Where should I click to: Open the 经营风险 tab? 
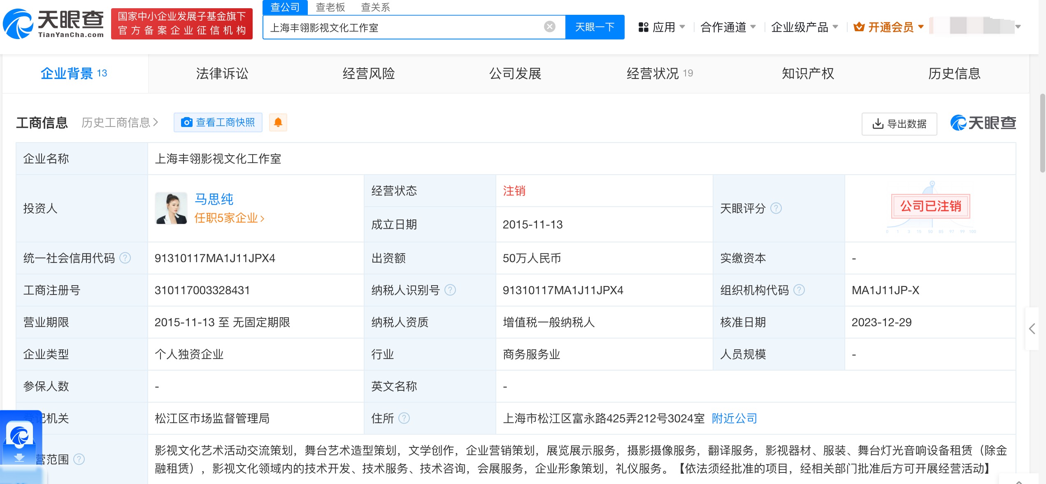[x=369, y=74]
